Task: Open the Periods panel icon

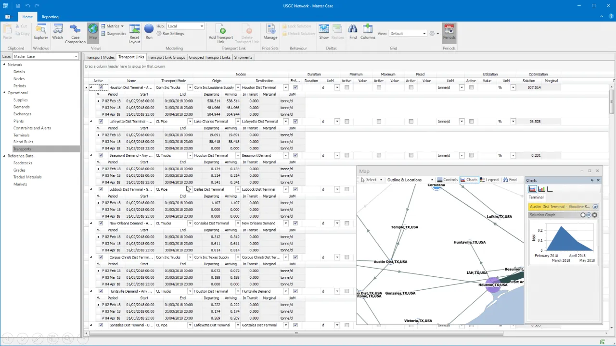Action: click(x=449, y=30)
